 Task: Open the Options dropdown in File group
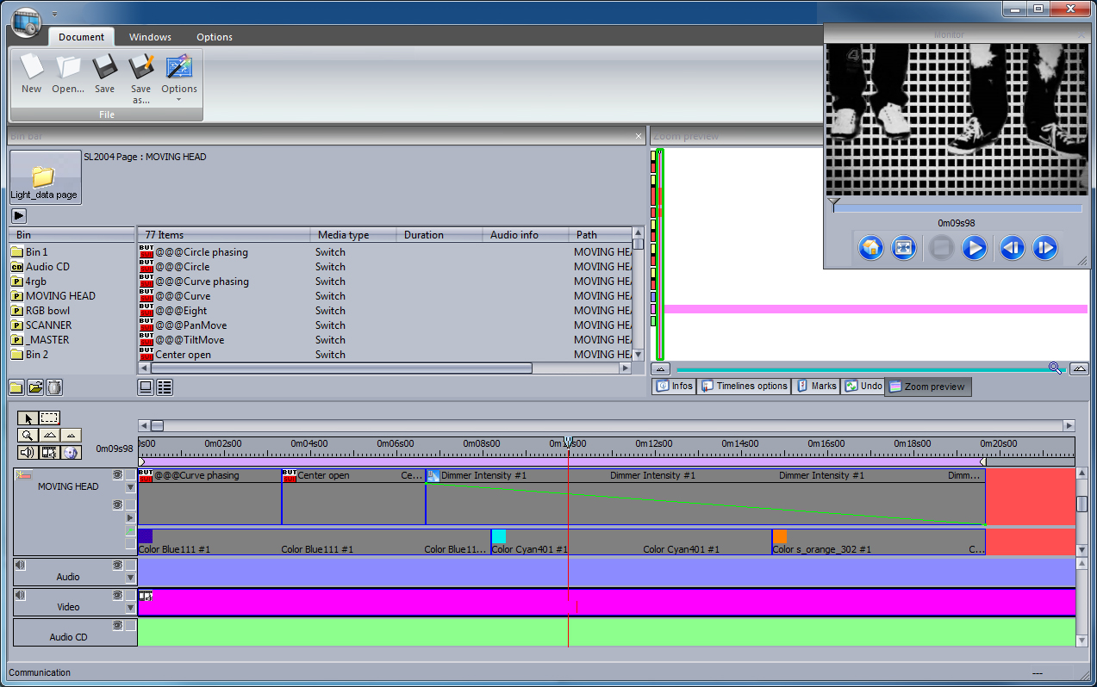click(178, 89)
